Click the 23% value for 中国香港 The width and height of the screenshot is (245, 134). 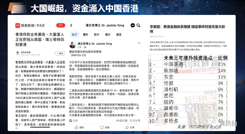click(222, 64)
